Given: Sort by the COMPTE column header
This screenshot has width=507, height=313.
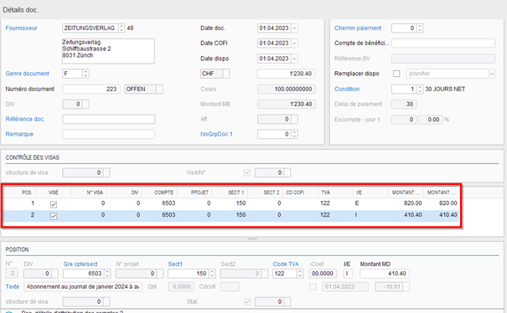Looking at the screenshot, I should click(x=163, y=192).
